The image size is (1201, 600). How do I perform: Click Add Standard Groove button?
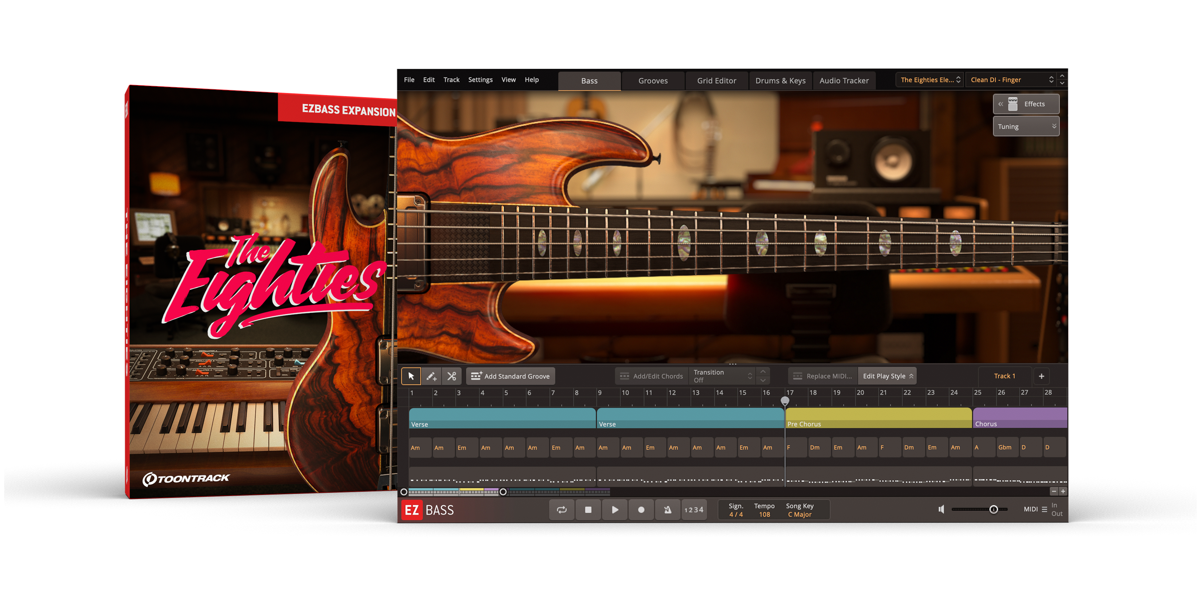510,376
